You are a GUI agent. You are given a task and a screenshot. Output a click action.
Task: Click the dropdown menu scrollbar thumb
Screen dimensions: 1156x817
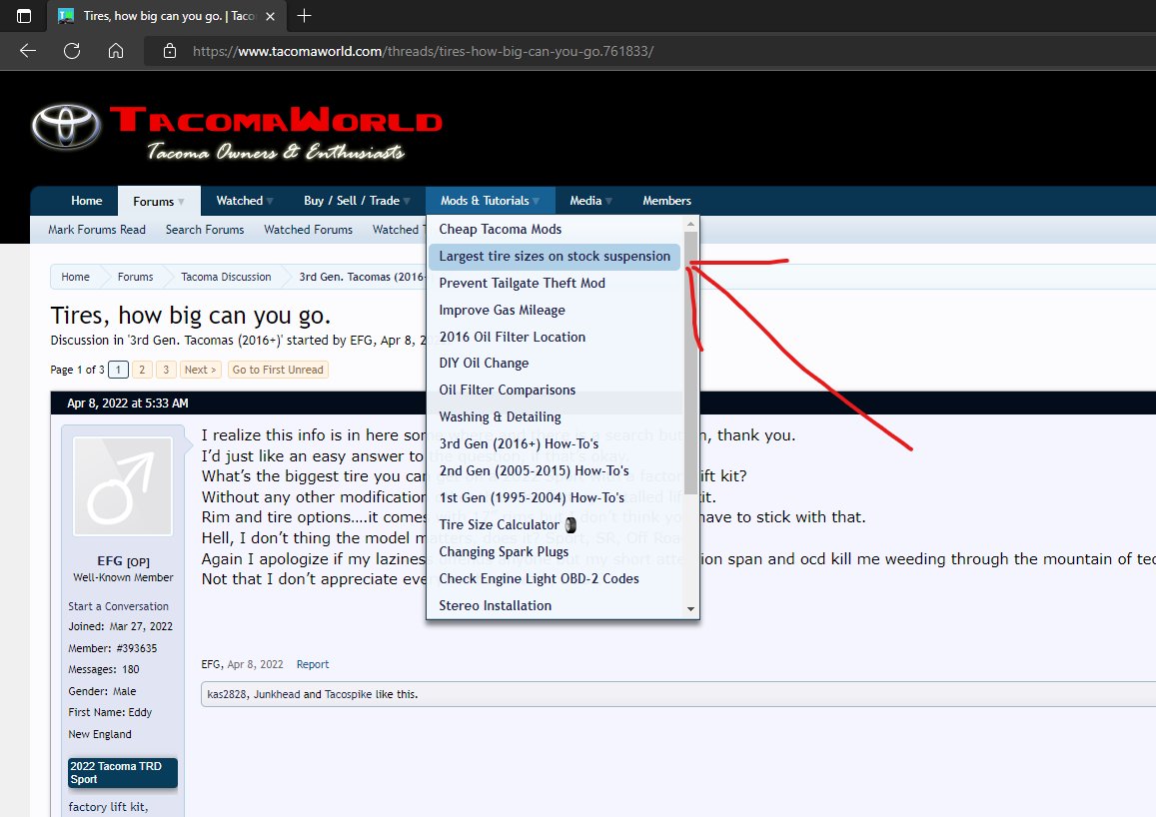pyautogui.click(x=690, y=363)
